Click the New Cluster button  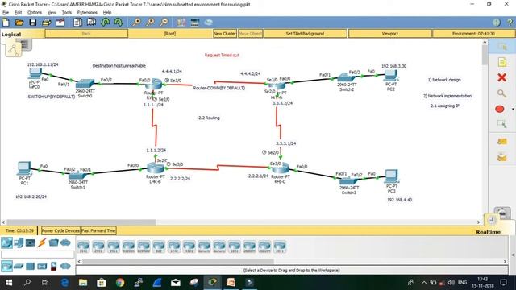225,34
